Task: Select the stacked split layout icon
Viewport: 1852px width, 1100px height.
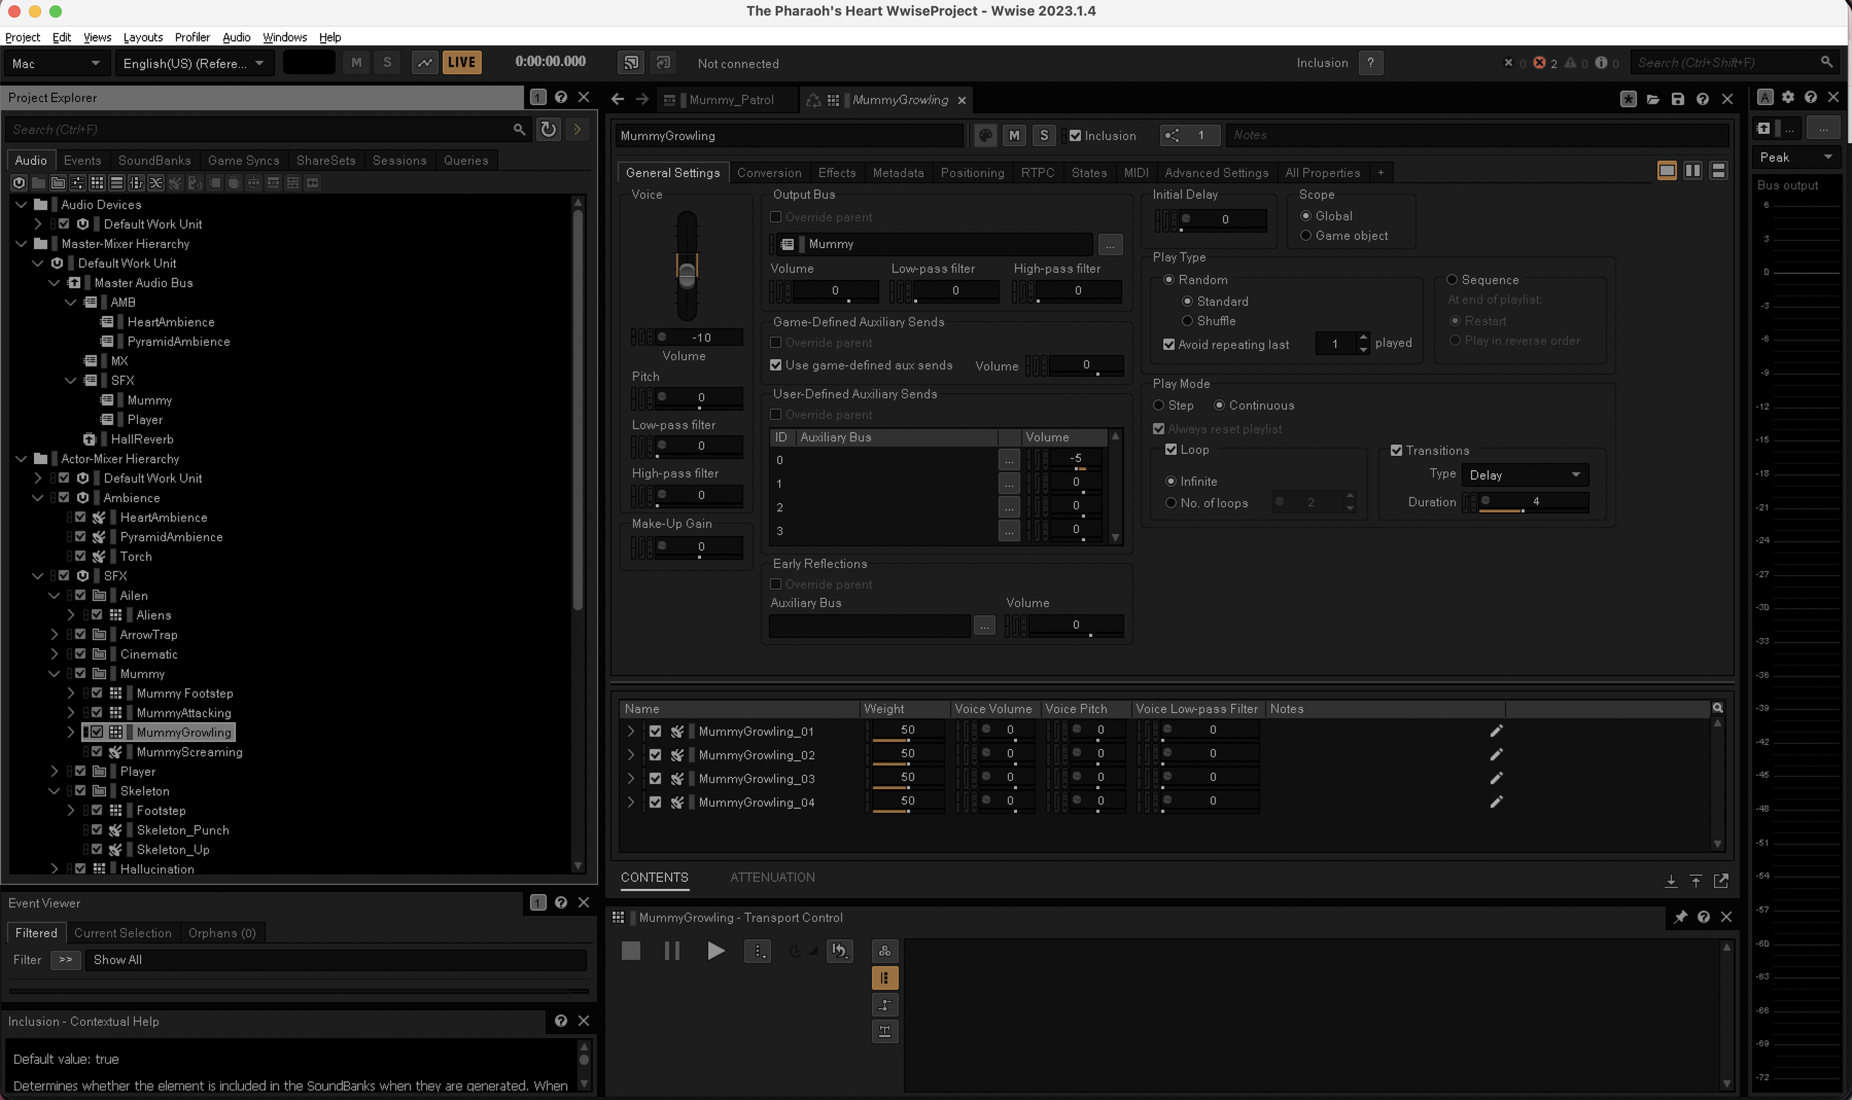Action: tap(1719, 171)
